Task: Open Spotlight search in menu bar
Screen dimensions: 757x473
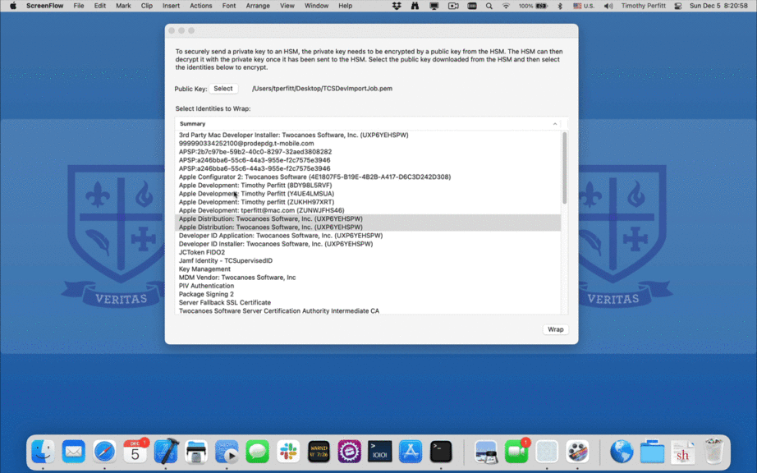Action: coord(489,6)
